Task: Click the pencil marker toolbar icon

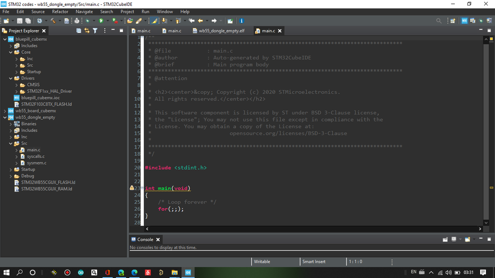Action: tap(139, 21)
